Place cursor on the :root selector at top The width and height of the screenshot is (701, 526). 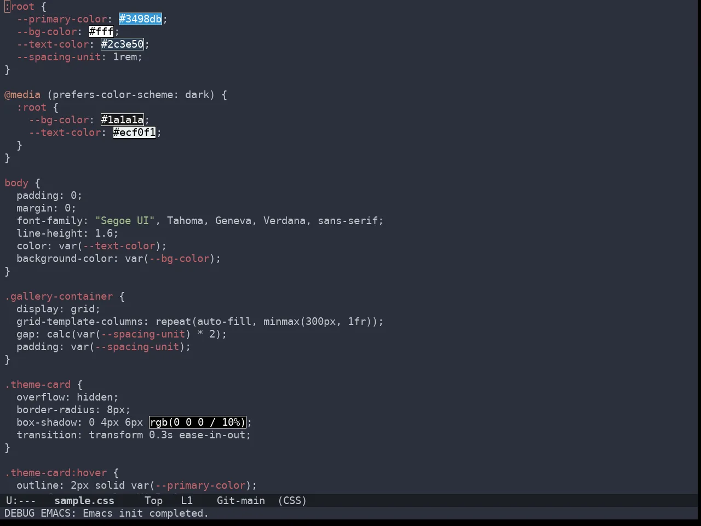[19, 7]
